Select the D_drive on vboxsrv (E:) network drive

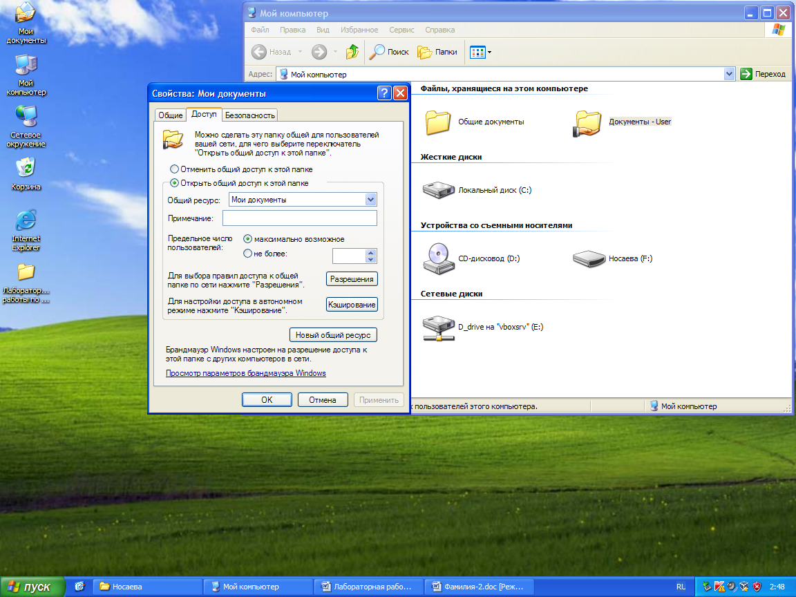(x=483, y=327)
